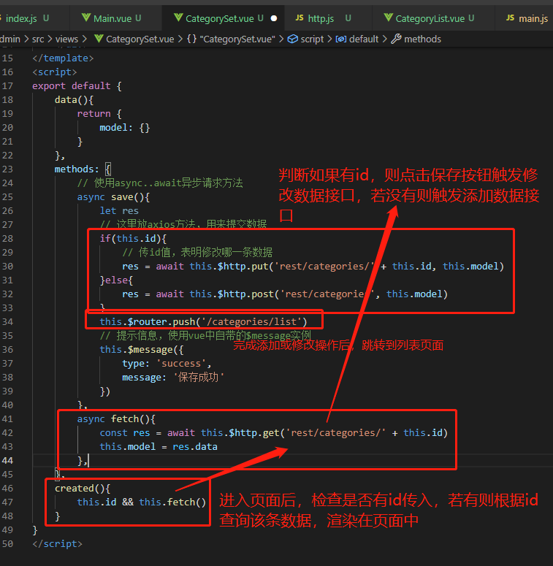553x566 pixels.
Task: Click the Vue icon on Main.vue tab
Action: (86, 18)
